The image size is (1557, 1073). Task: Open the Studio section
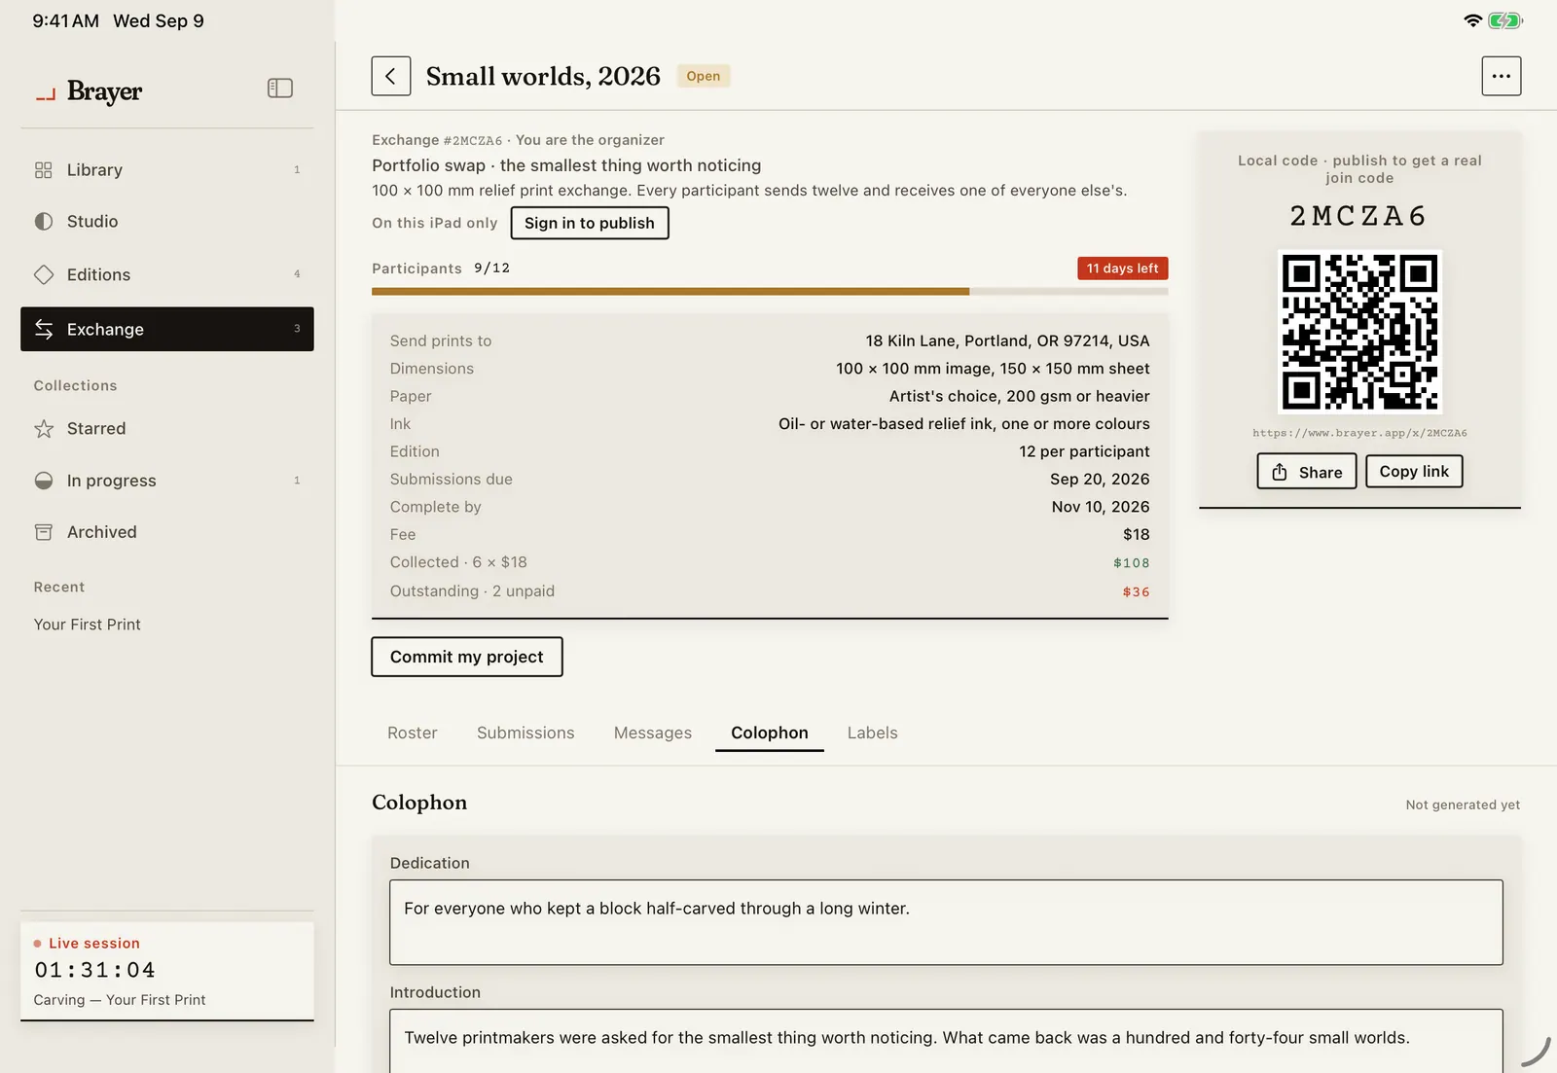tap(167, 222)
